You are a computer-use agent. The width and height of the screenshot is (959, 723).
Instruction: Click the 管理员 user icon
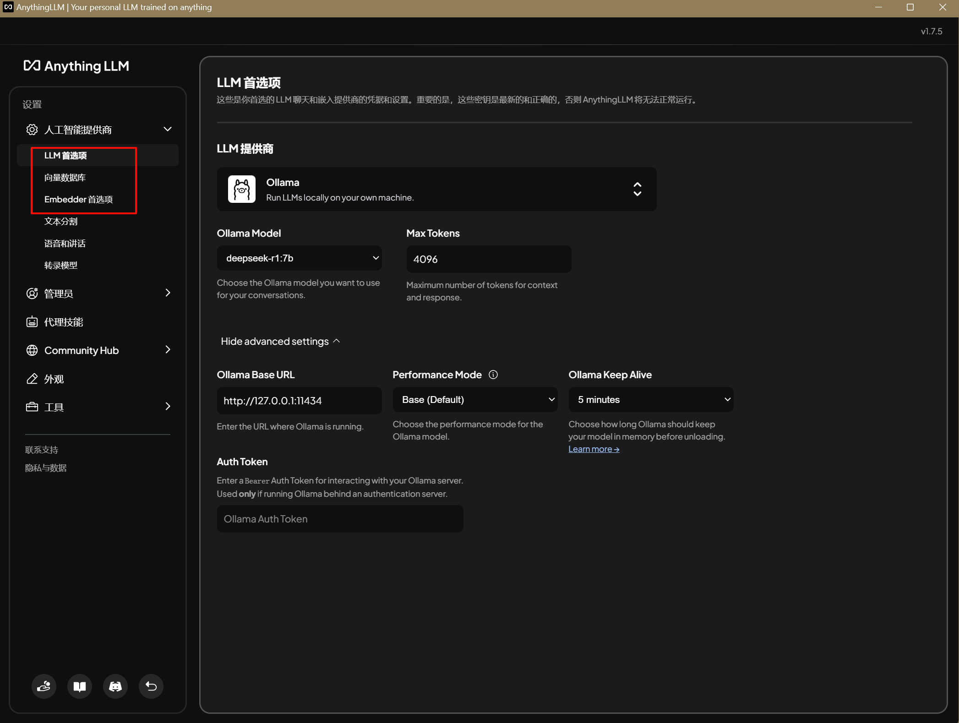[32, 294]
